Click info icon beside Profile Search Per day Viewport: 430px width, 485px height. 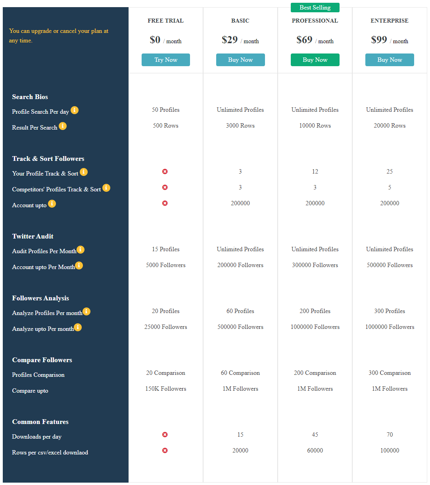tap(75, 110)
